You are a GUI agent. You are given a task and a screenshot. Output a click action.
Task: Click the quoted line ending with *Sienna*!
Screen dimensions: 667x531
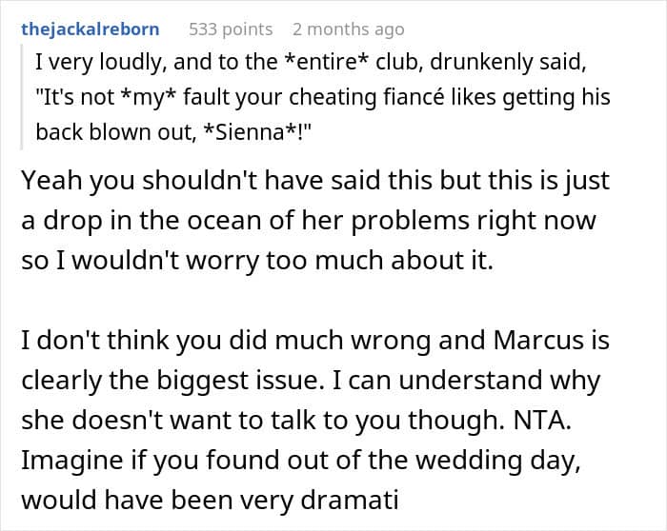coord(173,132)
